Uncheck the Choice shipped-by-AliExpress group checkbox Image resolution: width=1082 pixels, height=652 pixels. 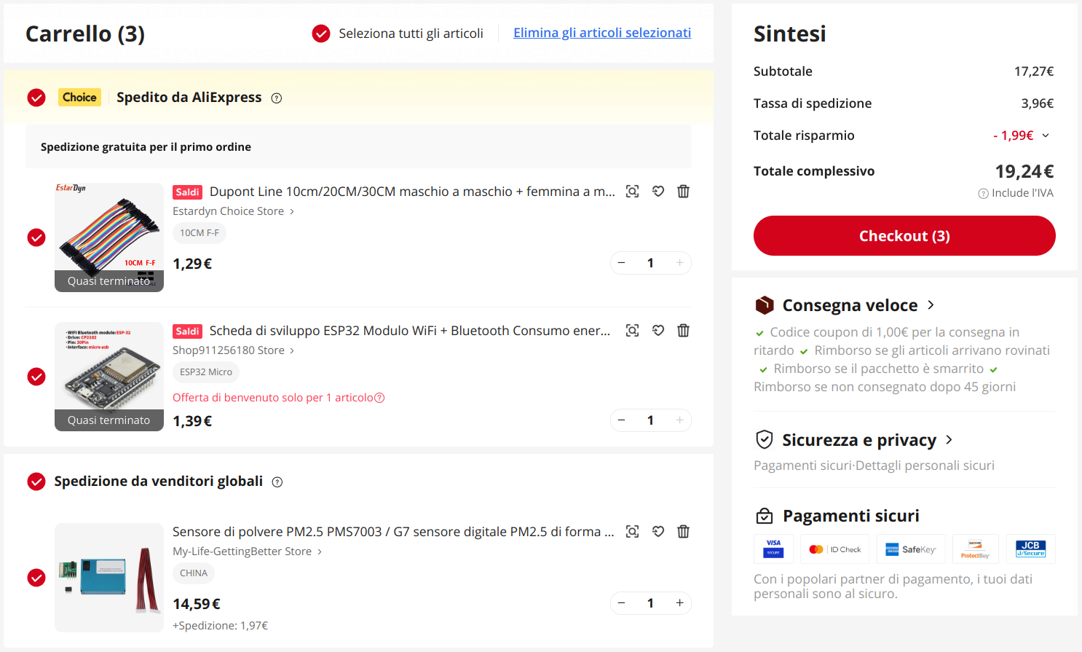pyautogui.click(x=36, y=98)
